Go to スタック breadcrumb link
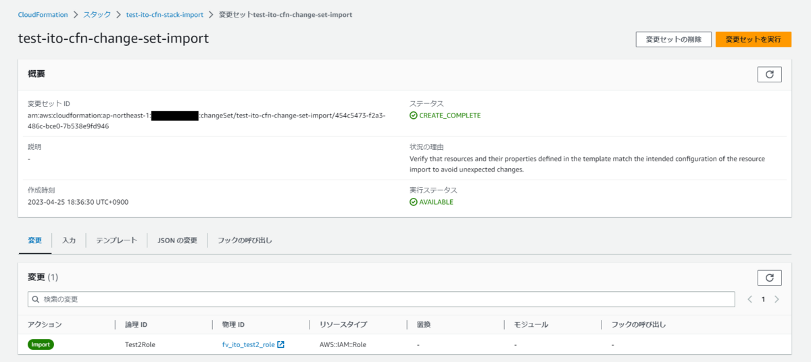Viewport: 811px width, 362px height. click(97, 14)
